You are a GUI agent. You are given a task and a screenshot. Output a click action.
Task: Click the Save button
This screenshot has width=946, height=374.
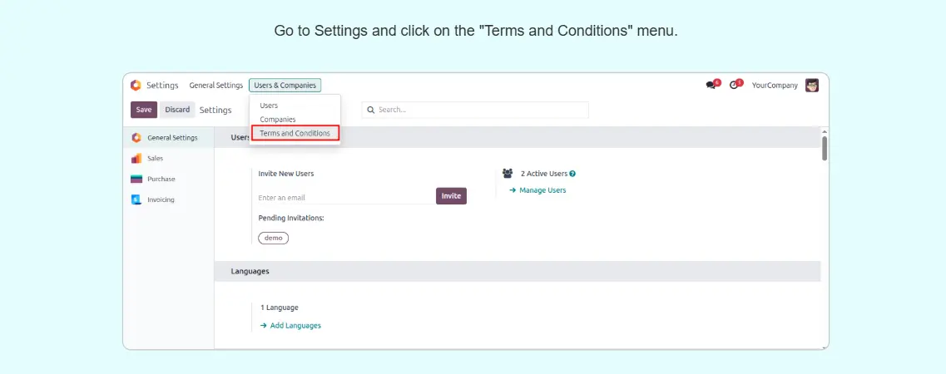(x=143, y=110)
